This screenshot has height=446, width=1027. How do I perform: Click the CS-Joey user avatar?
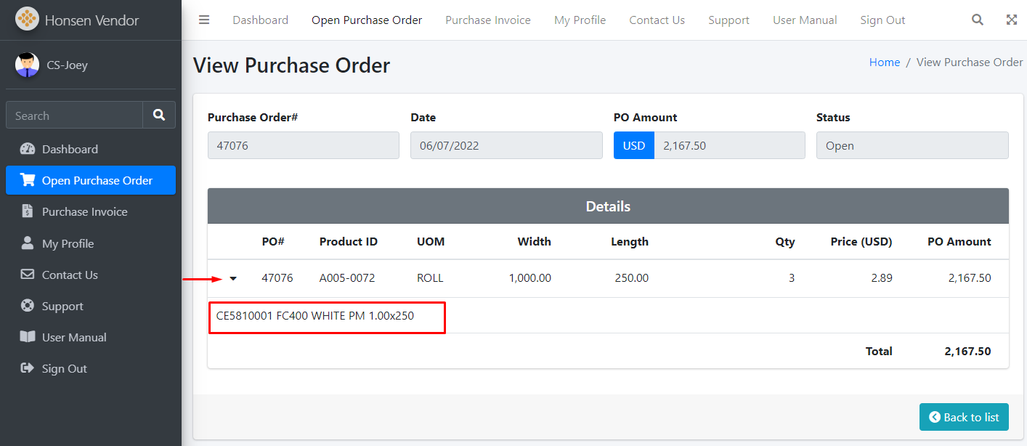point(27,65)
